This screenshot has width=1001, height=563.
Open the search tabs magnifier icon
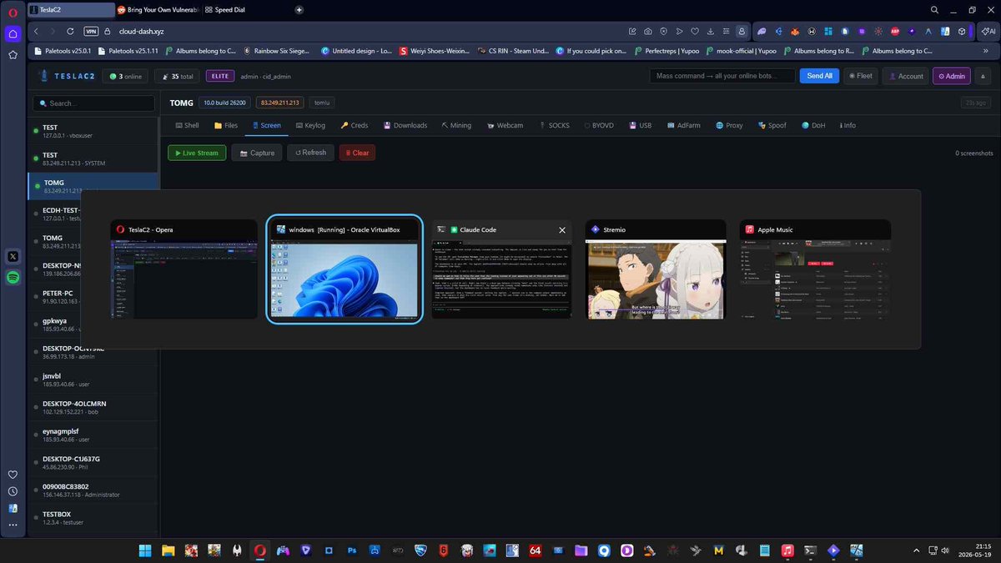(933, 9)
